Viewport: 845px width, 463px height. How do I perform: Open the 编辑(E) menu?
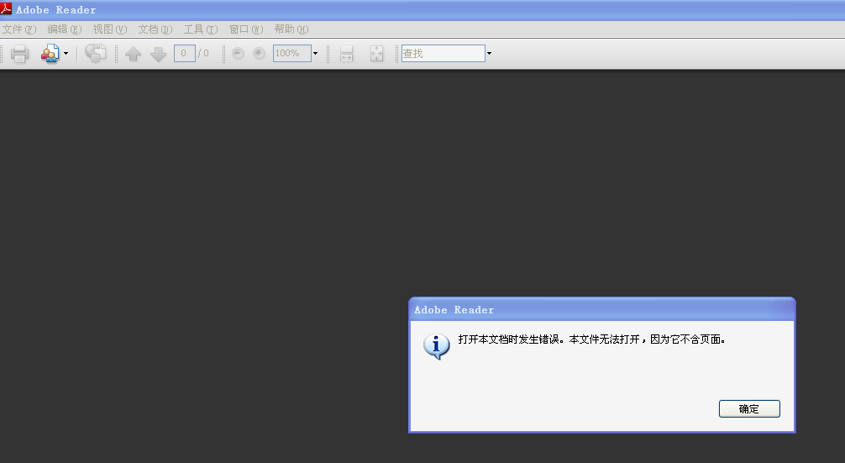point(65,29)
